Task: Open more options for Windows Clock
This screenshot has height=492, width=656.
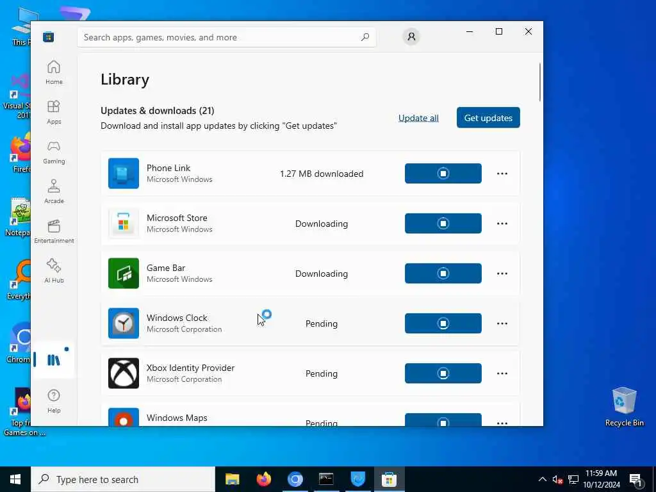Action: click(x=502, y=323)
